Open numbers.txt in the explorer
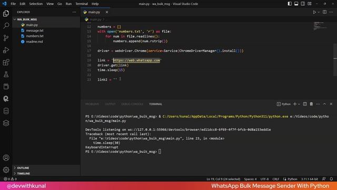Screen dimensions: 337x190 [x=35, y=36]
